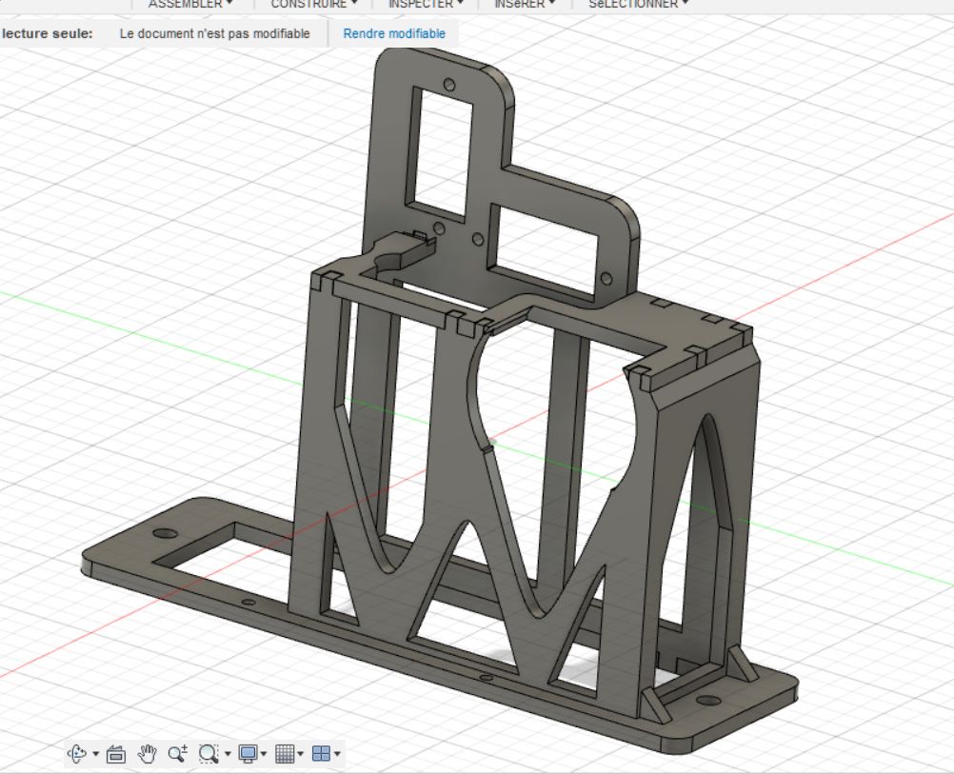The height and width of the screenshot is (774, 954).
Task: Expand the Grid and Snaps dropdown arrow
Action: pos(301,754)
